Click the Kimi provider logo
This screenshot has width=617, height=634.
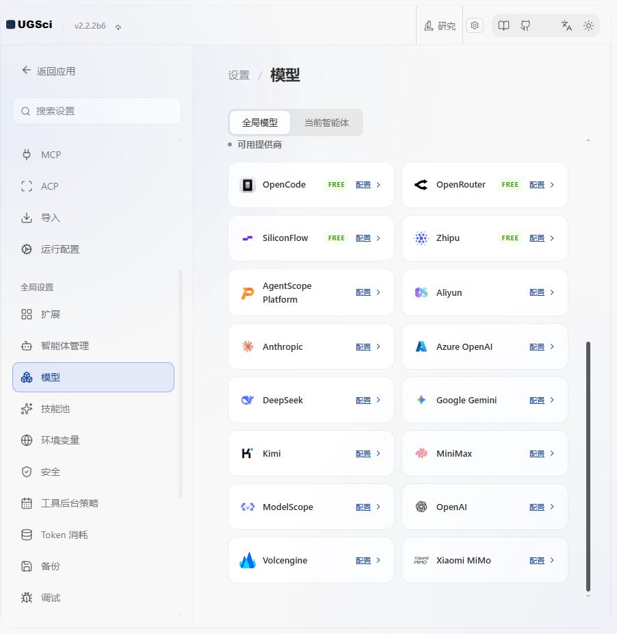[x=248, y=453]
